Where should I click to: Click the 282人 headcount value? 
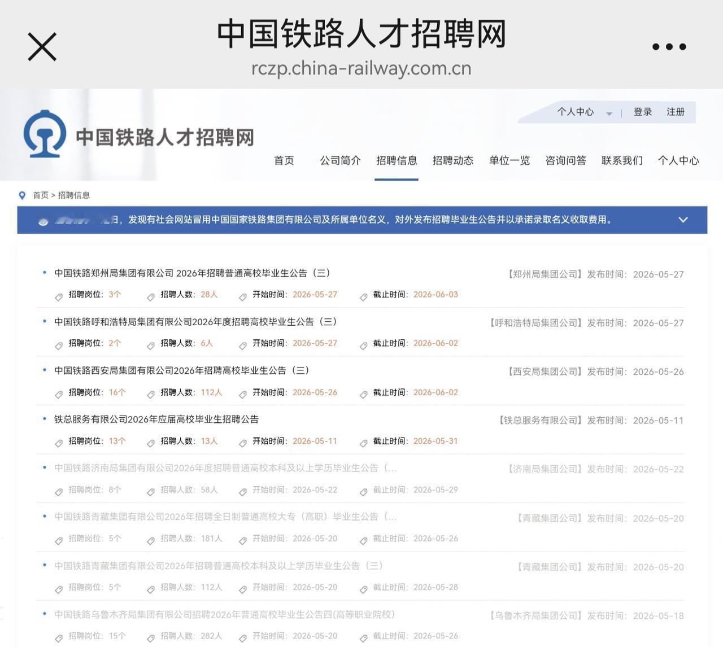click(211, 636)
